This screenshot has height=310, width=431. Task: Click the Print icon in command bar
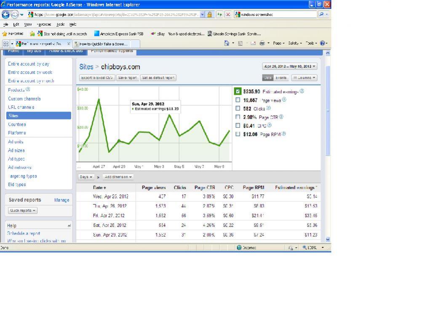[262, 43]
